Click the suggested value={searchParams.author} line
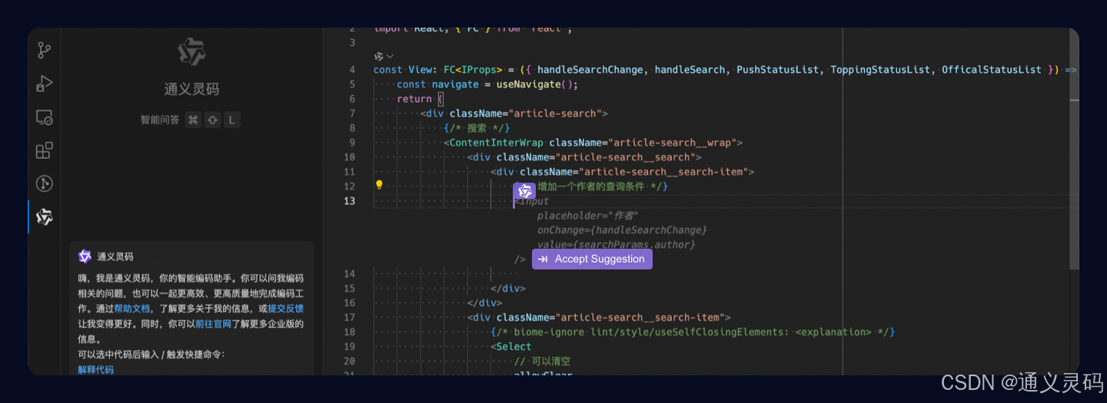Image resolution: width=1107 pixels, height=403 pixels. 616,245
